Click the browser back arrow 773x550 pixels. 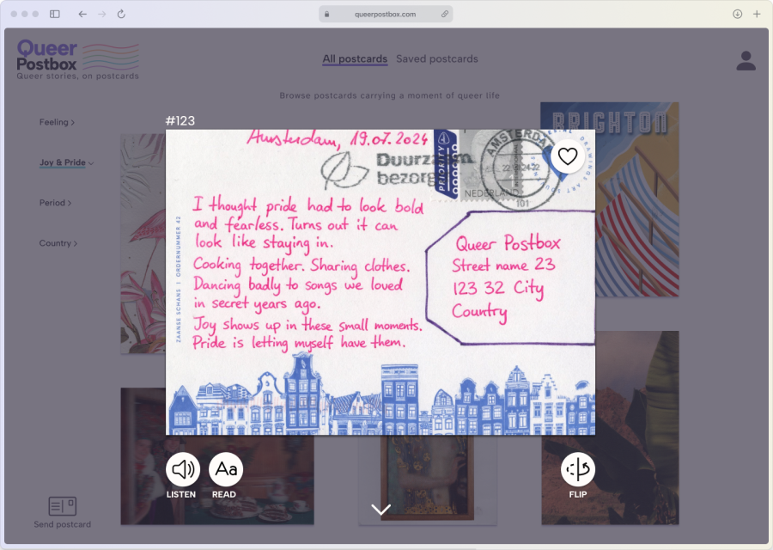pos(82,14)
